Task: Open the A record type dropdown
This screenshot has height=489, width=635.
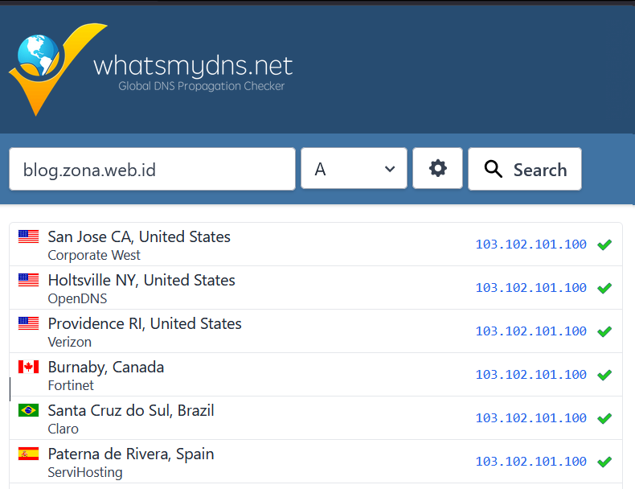Action: tap(354, 168)
